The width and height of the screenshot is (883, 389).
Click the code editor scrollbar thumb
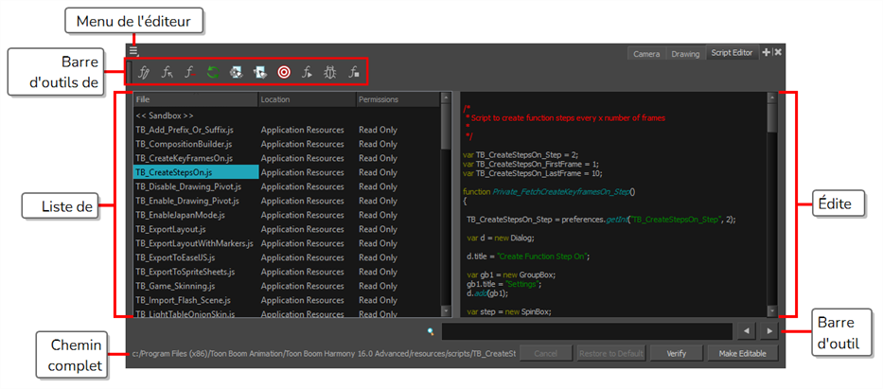pos(772,118)
